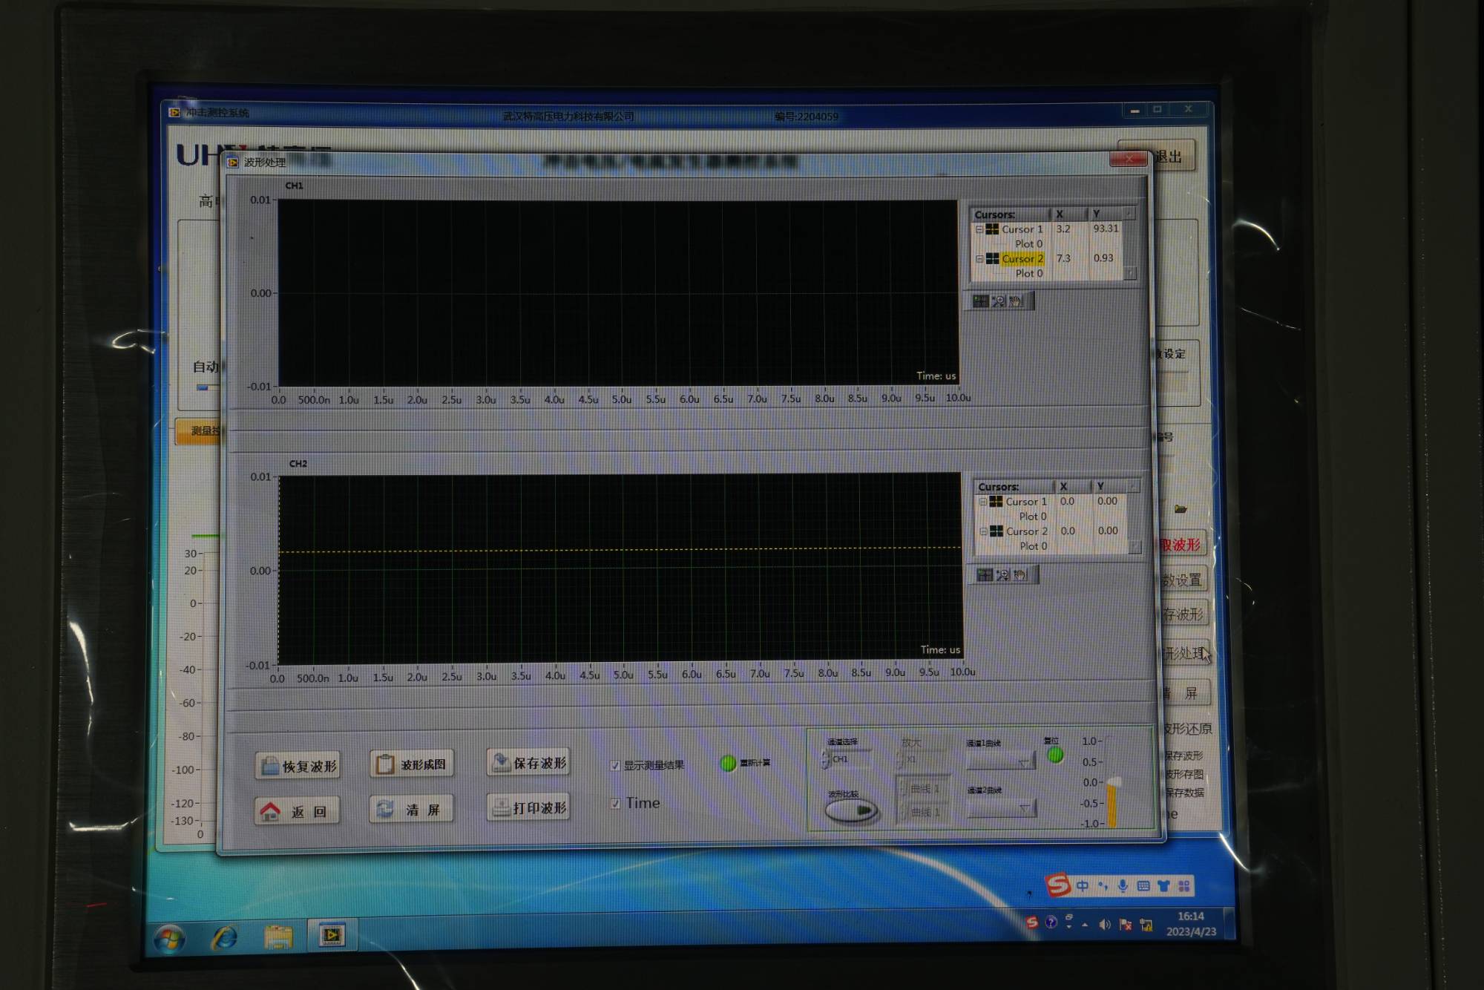1484x990 pixels.
Task: Change the 通道选择 CH1 channel selector
Action: 846,759
